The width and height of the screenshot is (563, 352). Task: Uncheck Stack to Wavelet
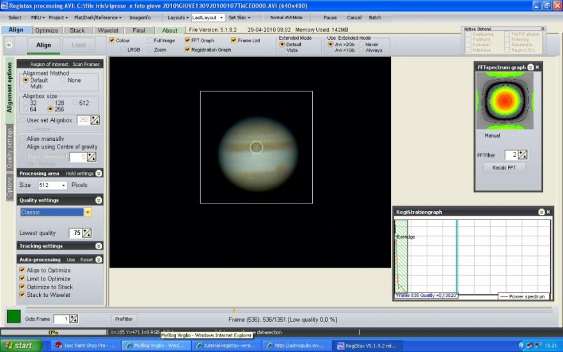coord(22,294)
